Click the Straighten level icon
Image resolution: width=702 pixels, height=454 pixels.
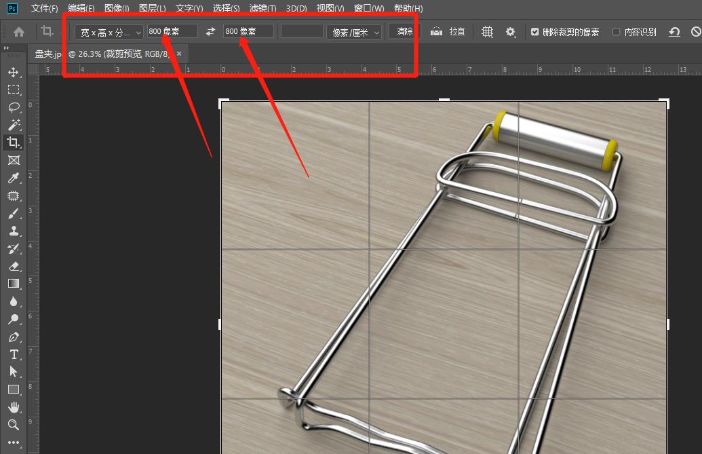click(x=437, y=32)
